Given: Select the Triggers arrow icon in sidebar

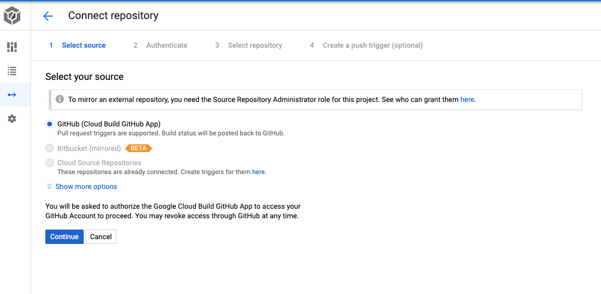Looking at the screenshot, I should point(12,95).
